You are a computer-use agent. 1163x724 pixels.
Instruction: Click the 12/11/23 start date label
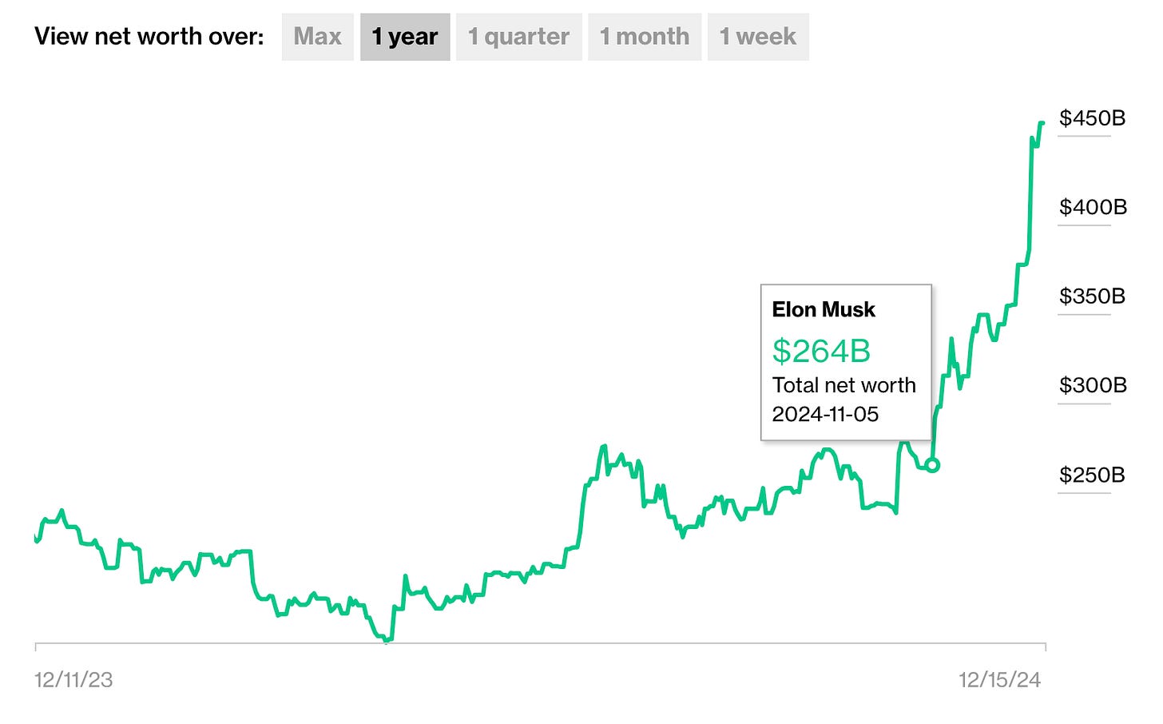73,680
